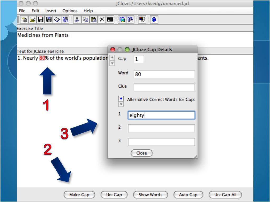The image size is (270, 202).
Task: Click the blue up arrow beside Alternative Correct Words
Action: point(121,99)
